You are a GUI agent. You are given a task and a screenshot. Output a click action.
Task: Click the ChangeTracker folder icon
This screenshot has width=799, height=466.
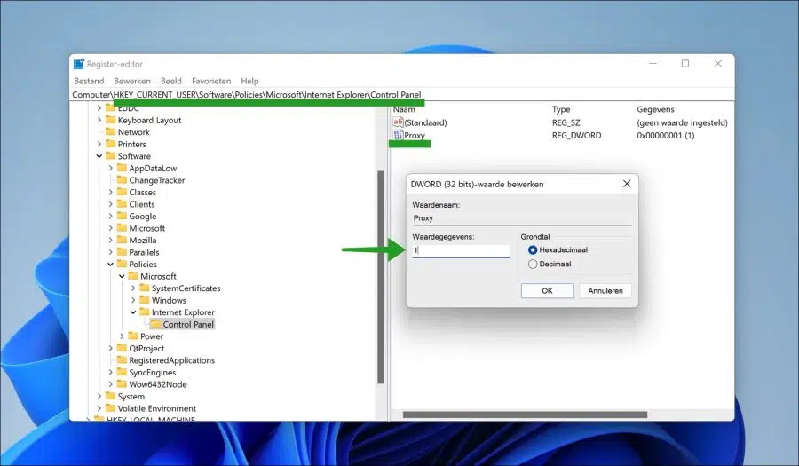(122, 180)
